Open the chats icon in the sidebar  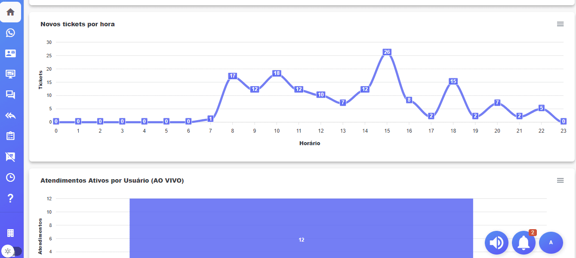pyautogui.click(x=10, y=94)
